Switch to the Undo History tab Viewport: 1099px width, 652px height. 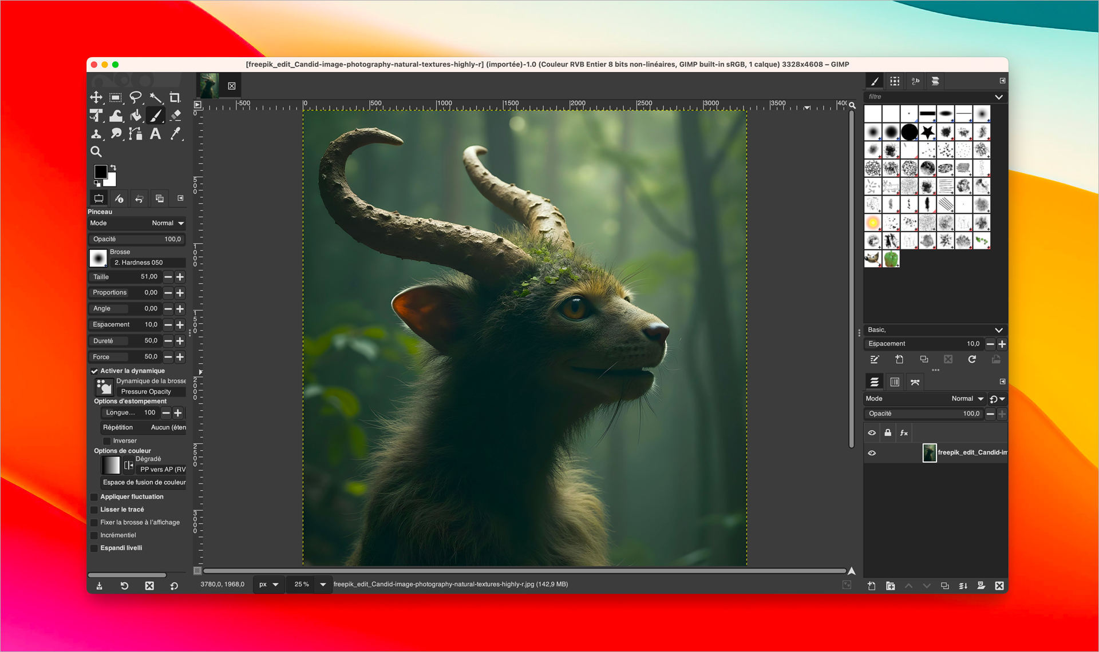(139, 198)
